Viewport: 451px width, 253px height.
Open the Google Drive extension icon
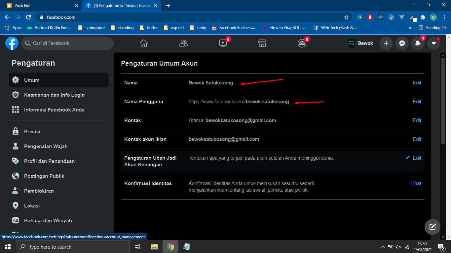(359, 17)
